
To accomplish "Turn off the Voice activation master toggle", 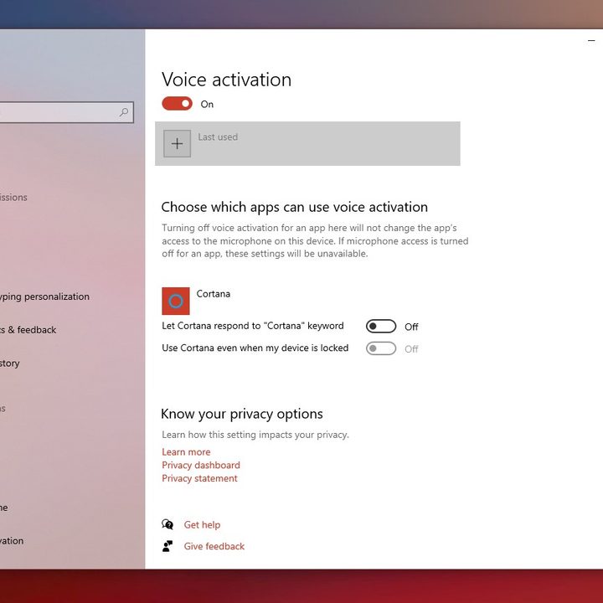I will (x=177, y=104).
